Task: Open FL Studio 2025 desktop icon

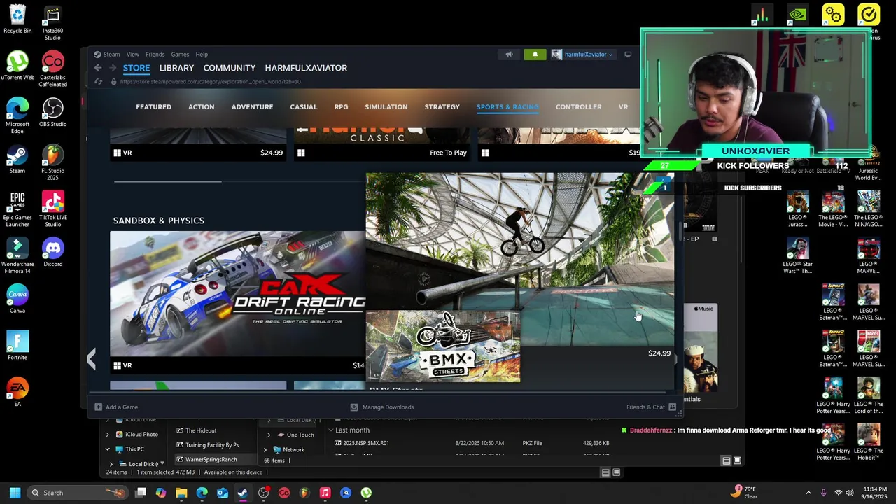Action: click(x=52, y=162)
